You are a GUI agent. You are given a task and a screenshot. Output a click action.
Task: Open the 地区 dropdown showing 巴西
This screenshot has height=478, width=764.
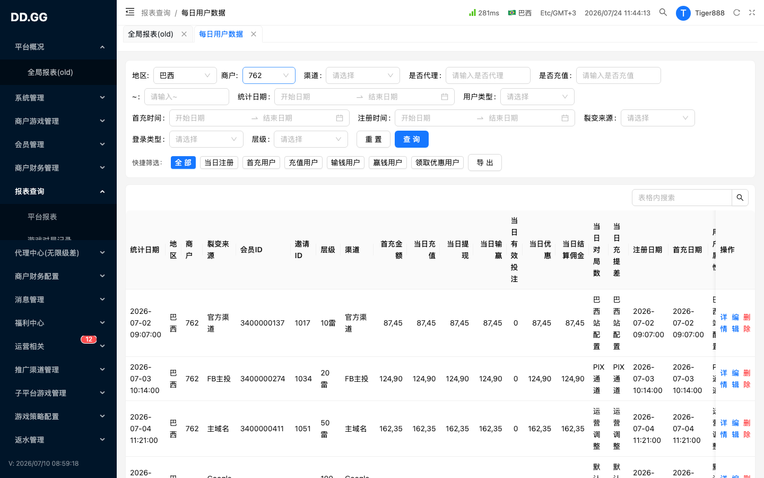pos(185,75)
